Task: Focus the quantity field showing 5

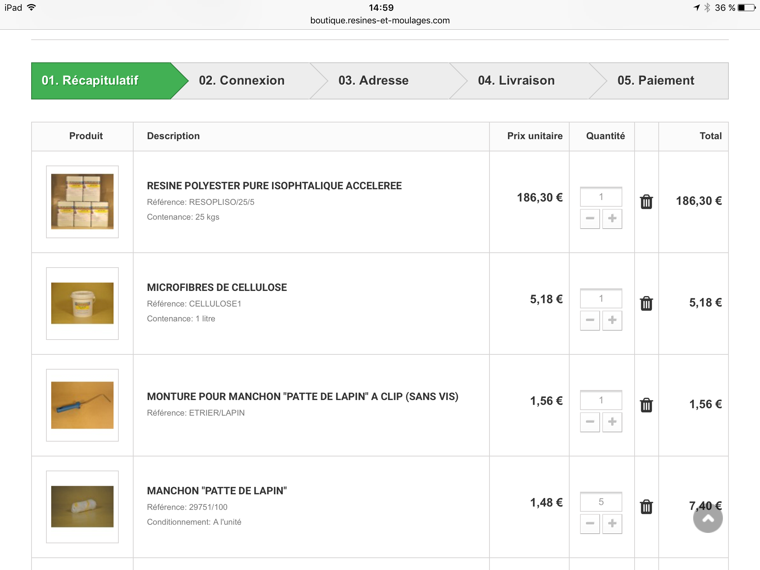Action: tap(601, 502)
